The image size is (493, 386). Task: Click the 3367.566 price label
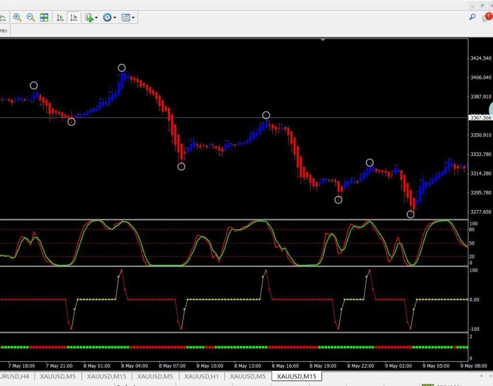click(480, 118)
